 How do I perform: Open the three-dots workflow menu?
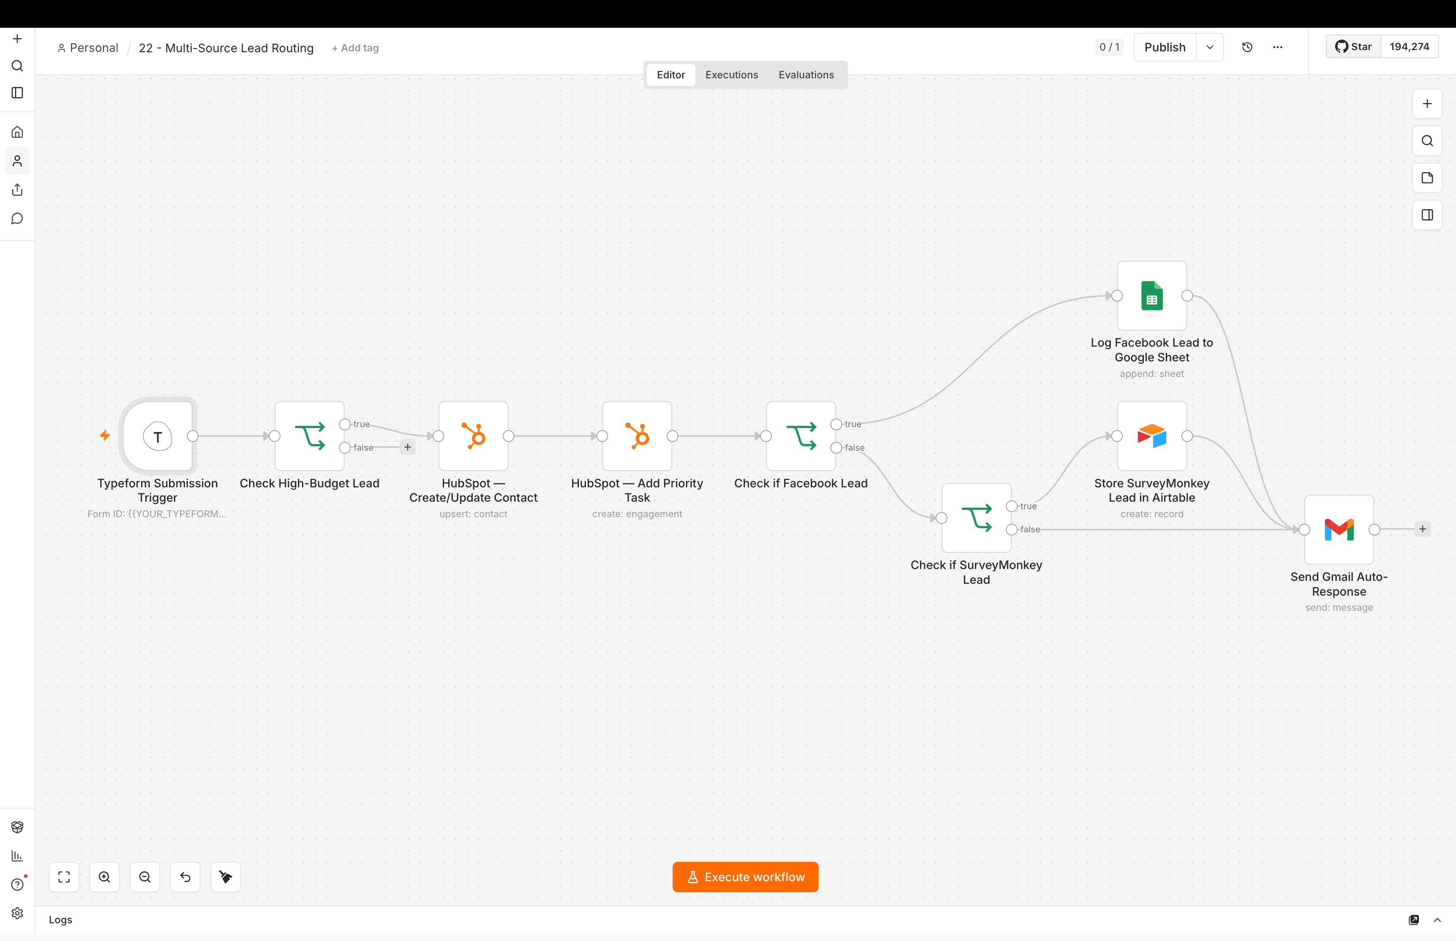1278,47
